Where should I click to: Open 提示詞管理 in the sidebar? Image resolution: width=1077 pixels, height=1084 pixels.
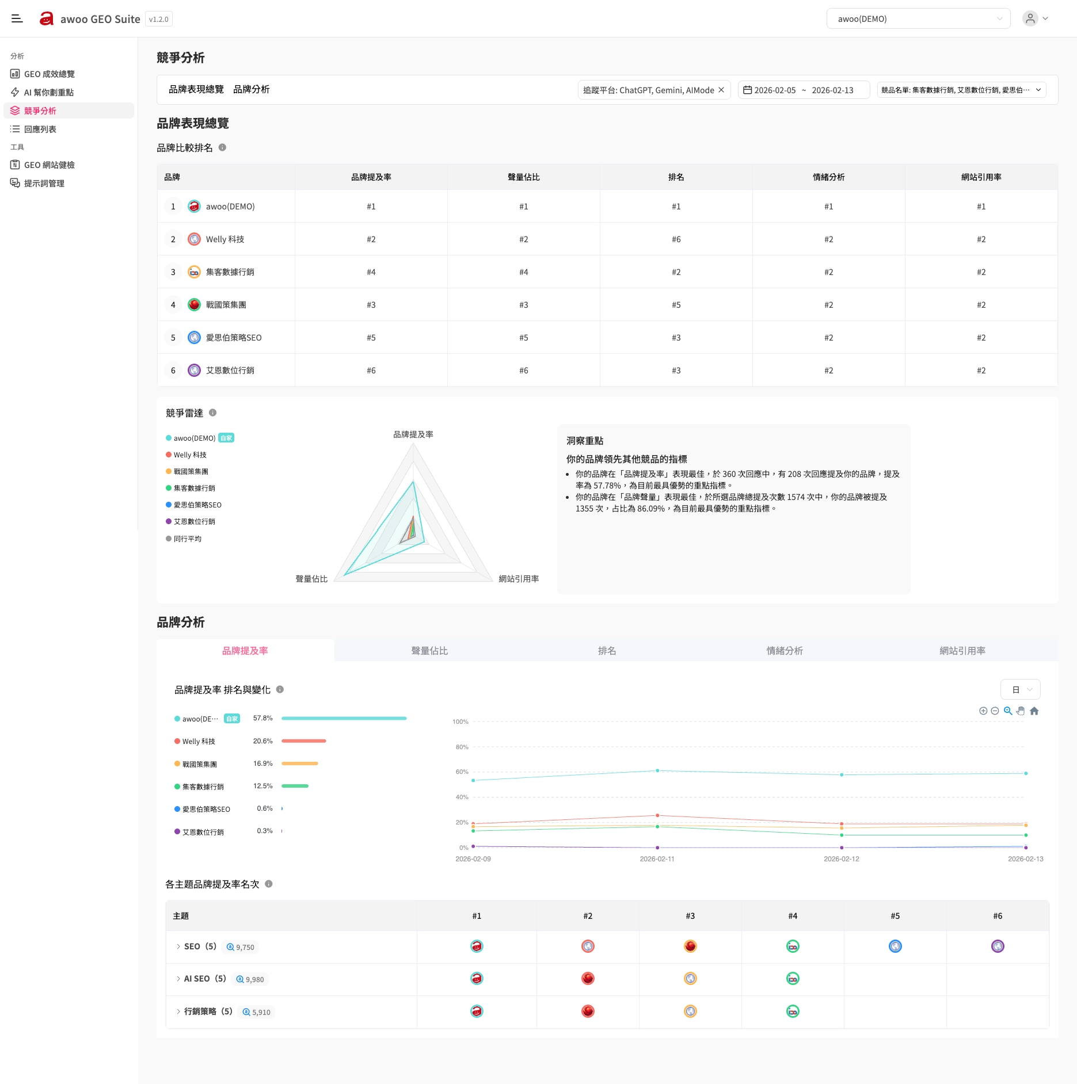click(x=69, y=184)
